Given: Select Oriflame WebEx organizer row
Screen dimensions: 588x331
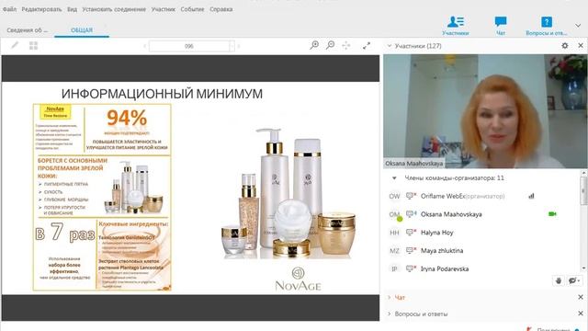Looking at the screenshot, I should 482,196.
